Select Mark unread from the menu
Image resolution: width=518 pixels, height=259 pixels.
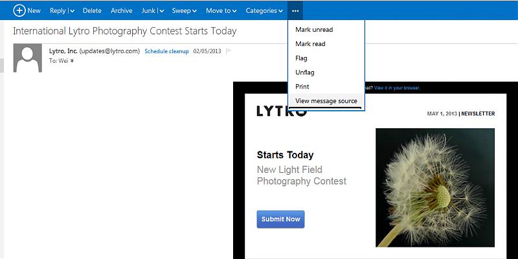[x=314, y=30]
